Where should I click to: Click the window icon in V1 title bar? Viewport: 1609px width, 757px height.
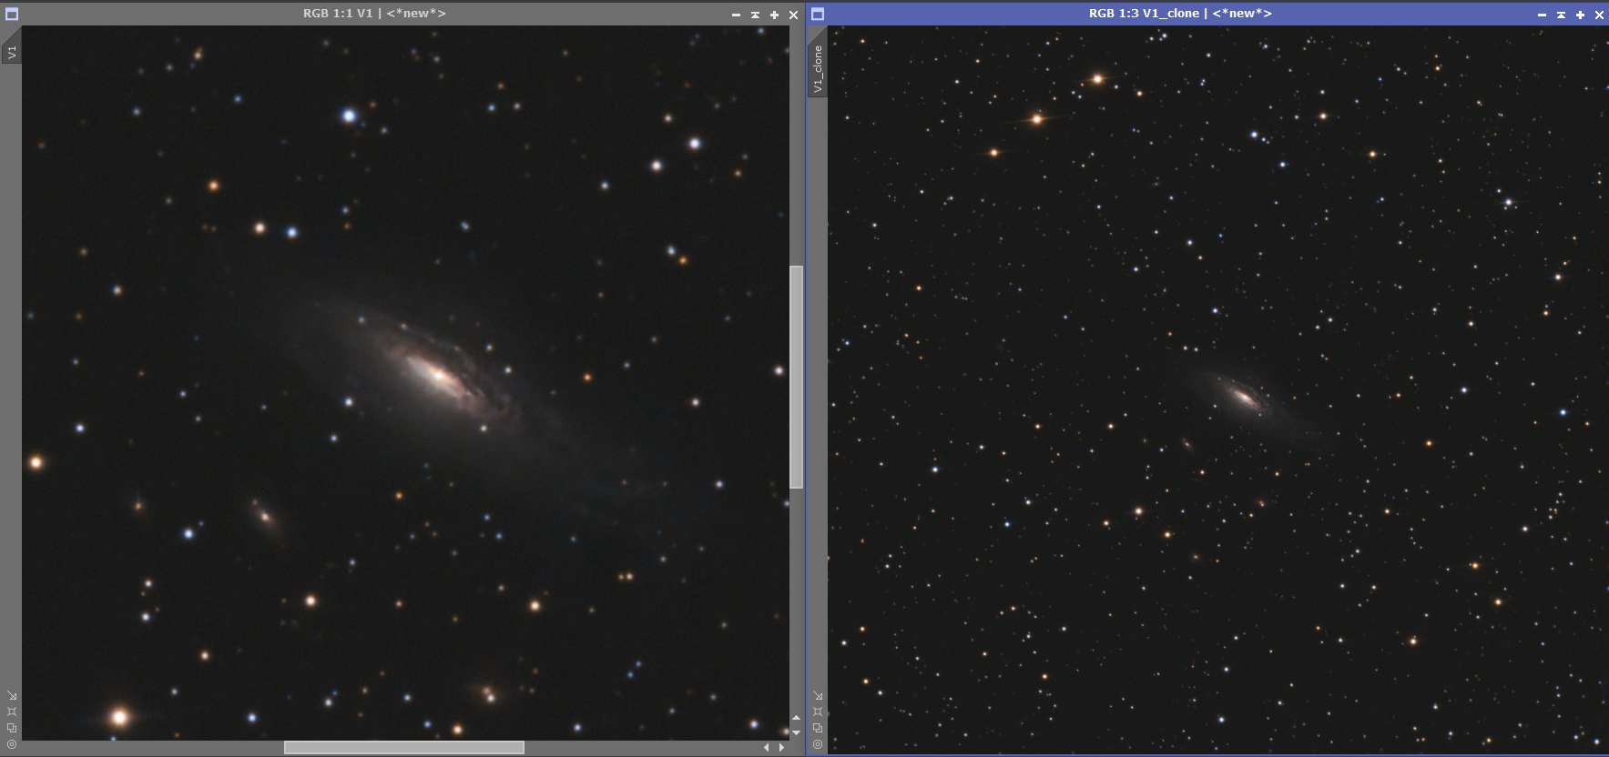12,14
